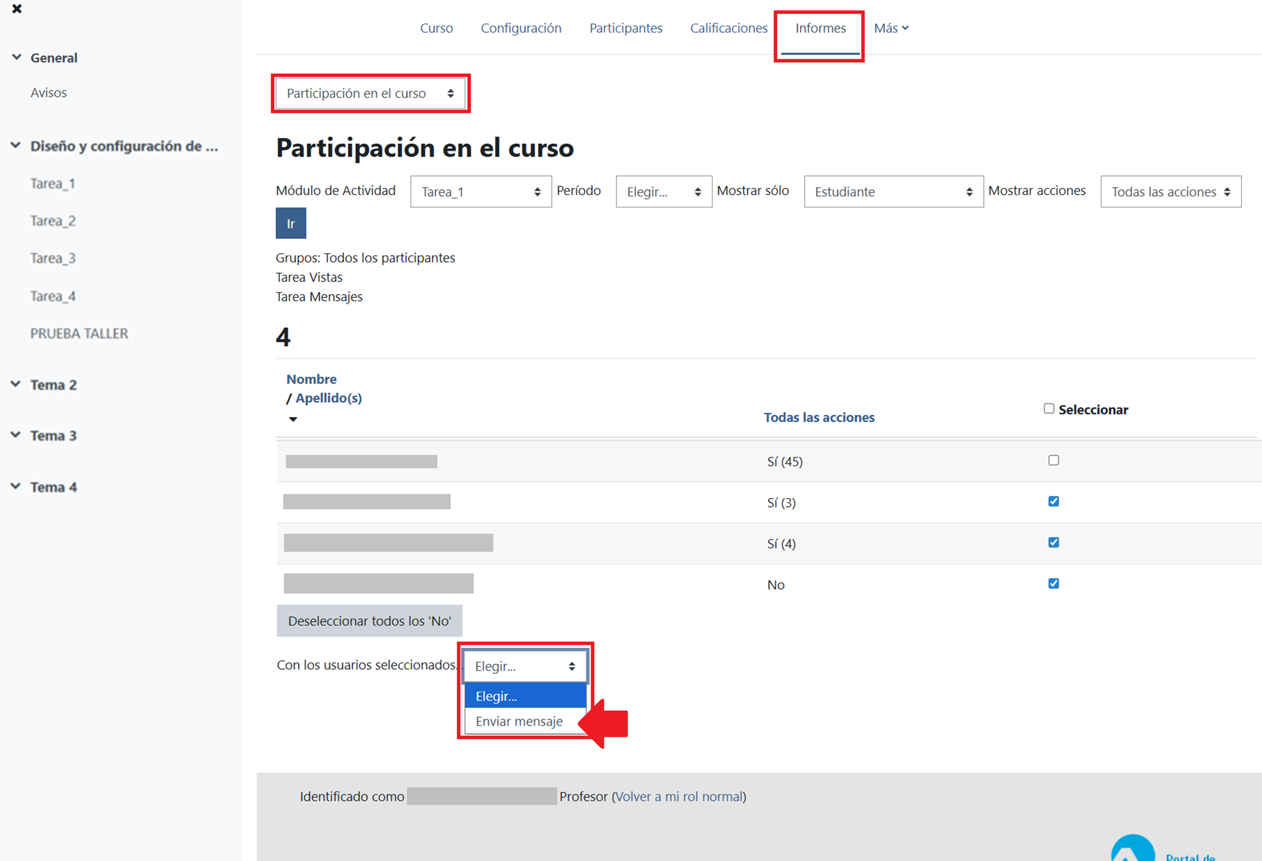Open the Participación en el curso report selector

pos(370,93)
